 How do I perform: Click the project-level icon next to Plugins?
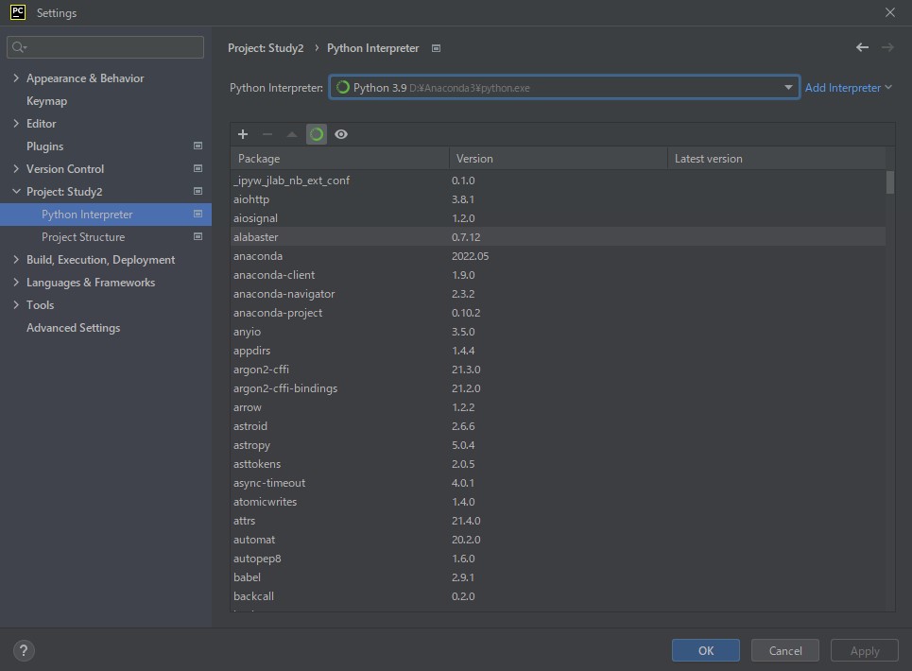tap(198, 146)
